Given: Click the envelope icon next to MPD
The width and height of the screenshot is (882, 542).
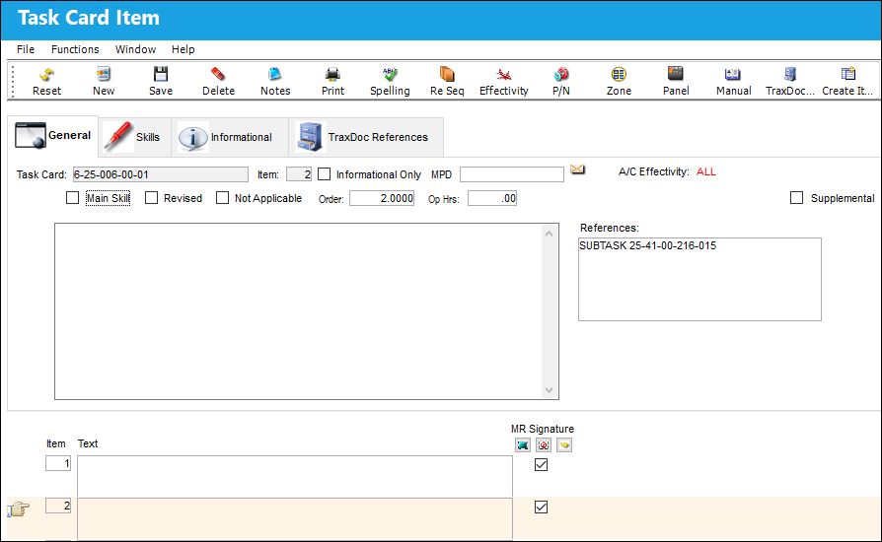Looking at the screenshot, I should click(x=578, y=169).
